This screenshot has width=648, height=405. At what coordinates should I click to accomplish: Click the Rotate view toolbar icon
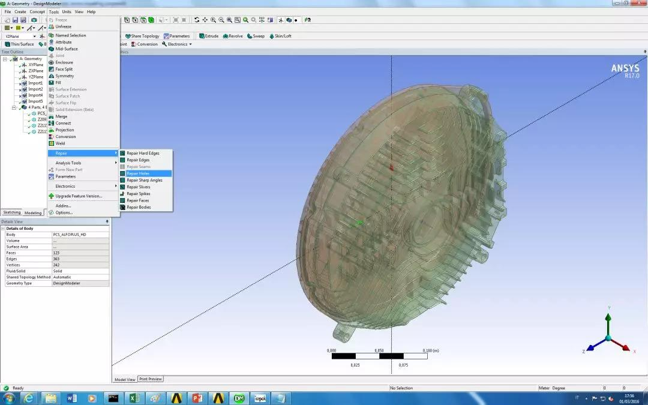click(197, 20)
